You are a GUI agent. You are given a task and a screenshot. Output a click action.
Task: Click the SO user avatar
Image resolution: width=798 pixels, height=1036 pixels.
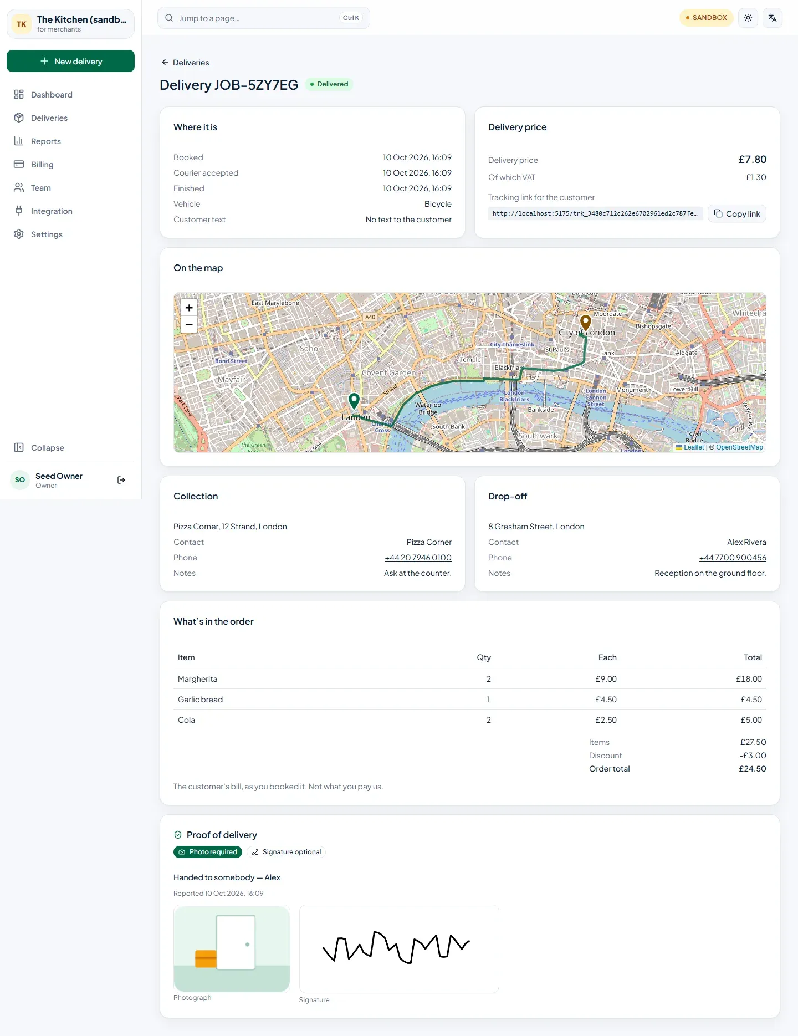(20, 480)
